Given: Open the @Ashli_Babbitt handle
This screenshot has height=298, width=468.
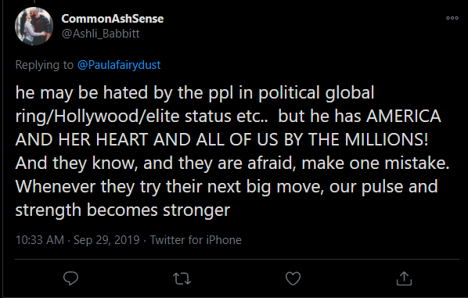Looking at the screenshot, I should point(101,34).
